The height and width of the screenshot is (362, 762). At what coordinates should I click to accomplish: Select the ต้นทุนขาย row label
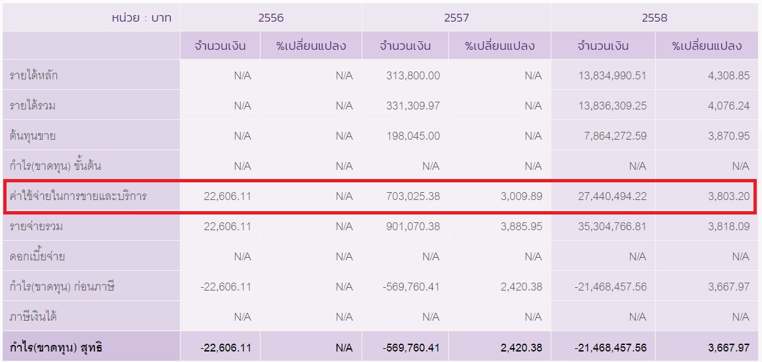tap(32, 136)
